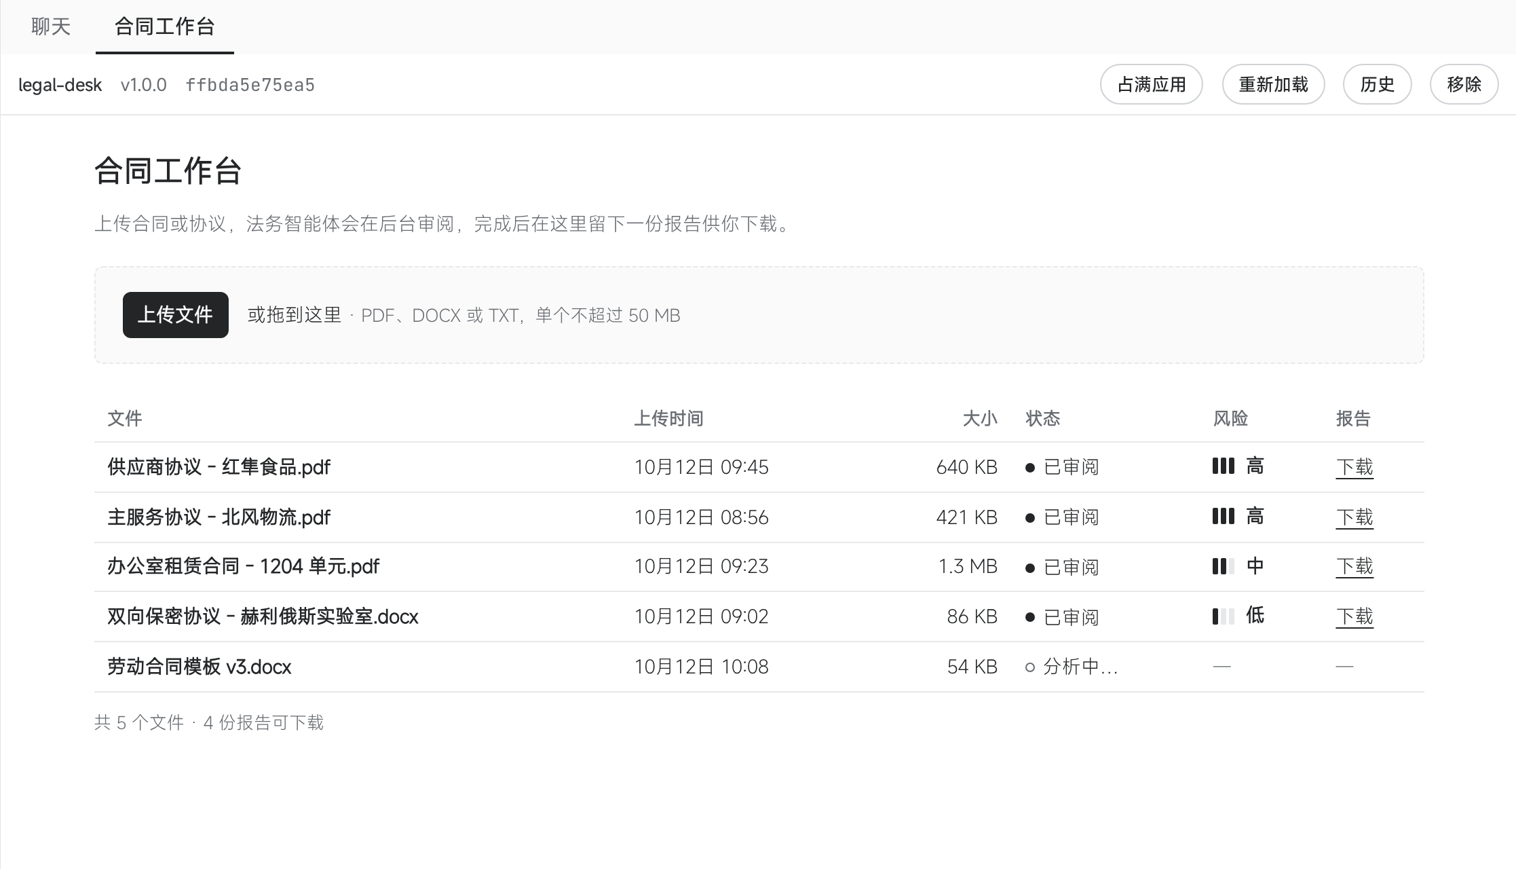The image size is (1516, 869).
Task: Click the 文件 column header
Action: [125, 418]
